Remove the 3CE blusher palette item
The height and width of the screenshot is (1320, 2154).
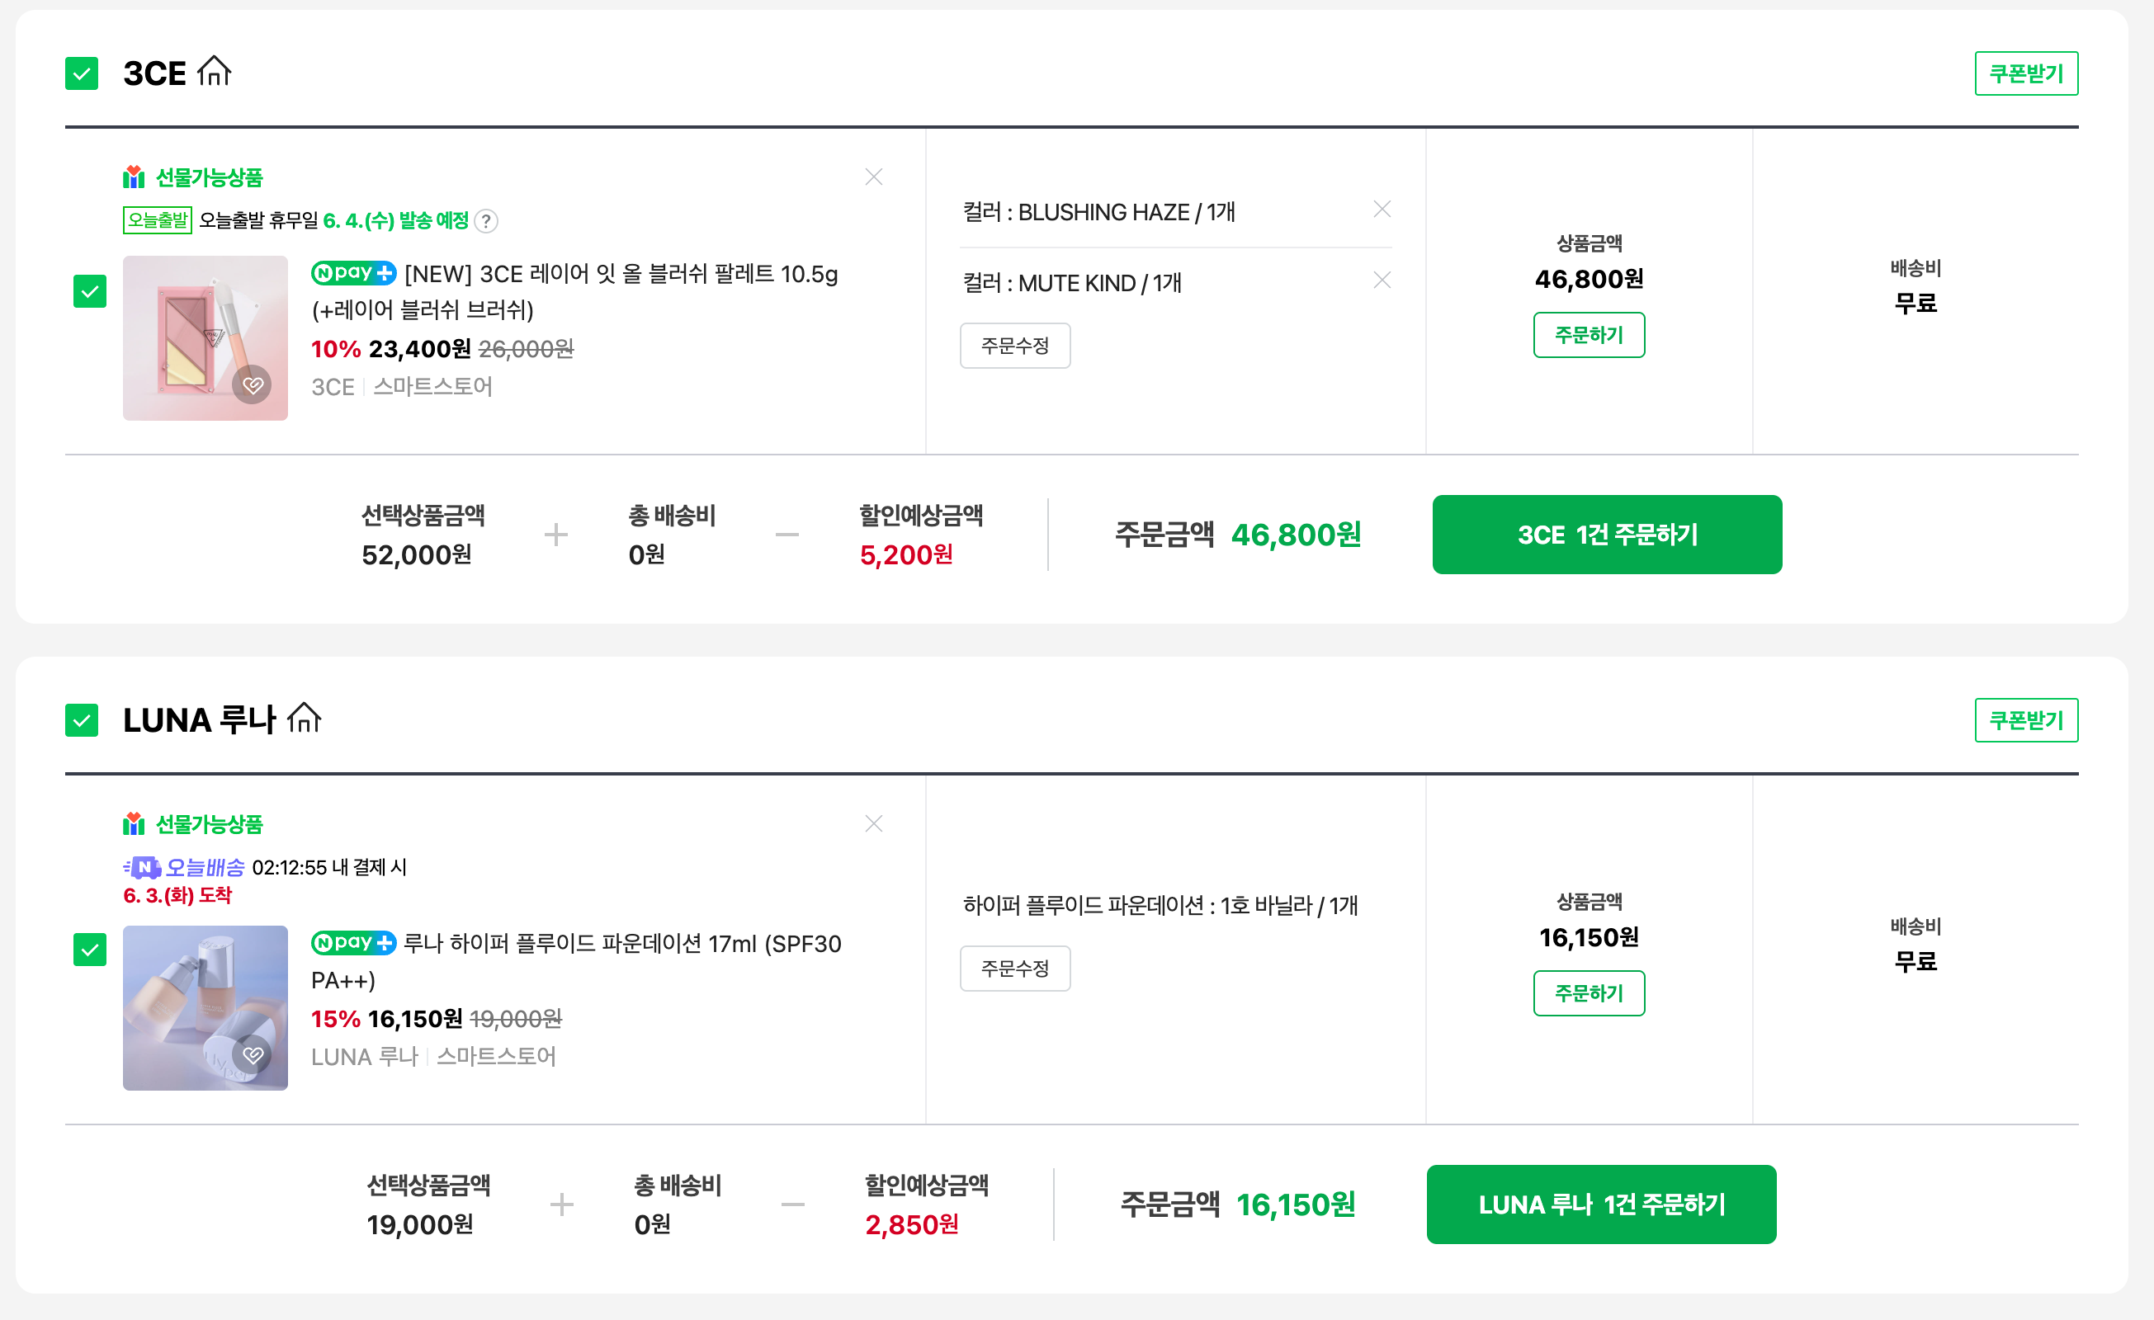tap(873, 177)
